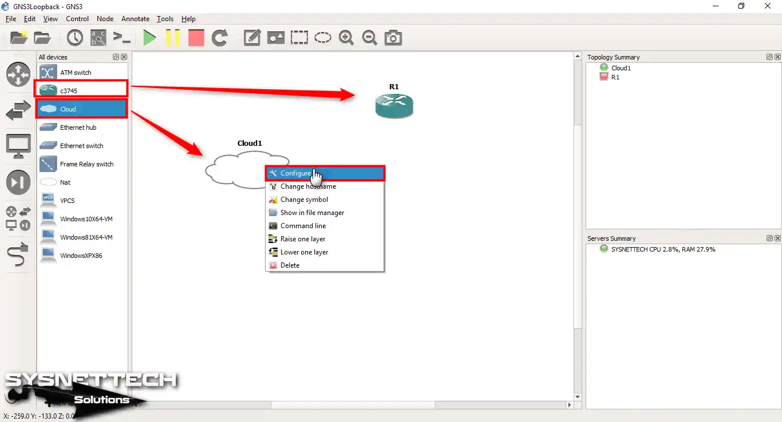The height and width of the screenshot is (422, 782).
Task: Start all nodes with green play icon
Action: 149,38
